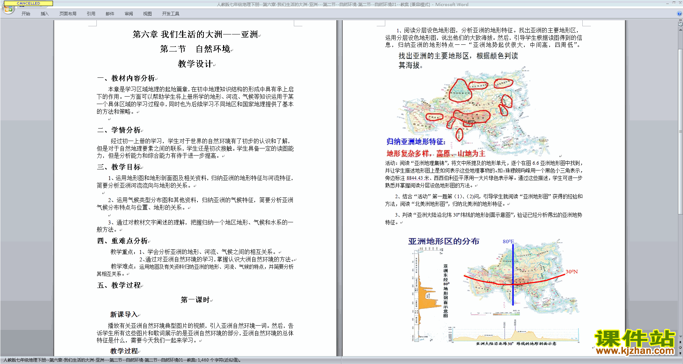Click the line starting 教学难点:运用地图
683x364 pixels.
coord(202,267)
